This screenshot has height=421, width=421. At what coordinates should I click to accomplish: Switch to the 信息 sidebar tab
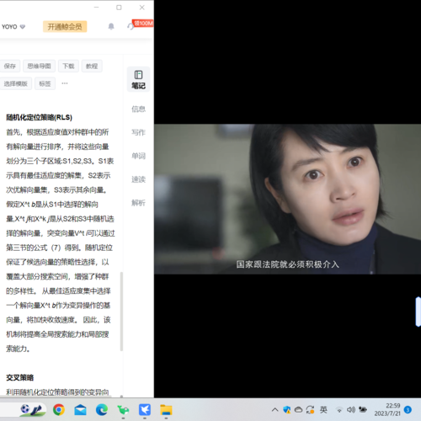coord(139,109)
